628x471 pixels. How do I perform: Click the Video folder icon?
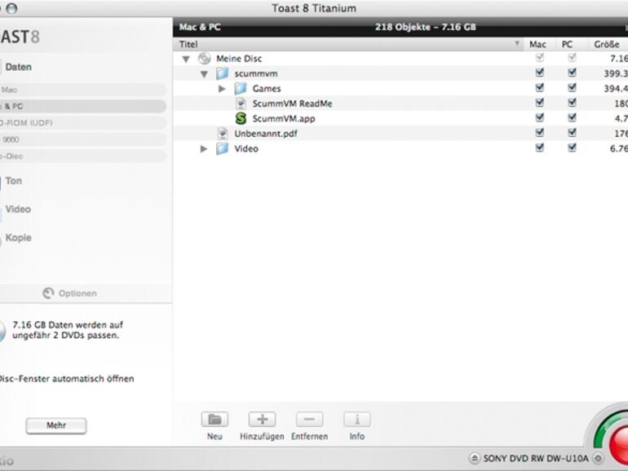[223, 149]
